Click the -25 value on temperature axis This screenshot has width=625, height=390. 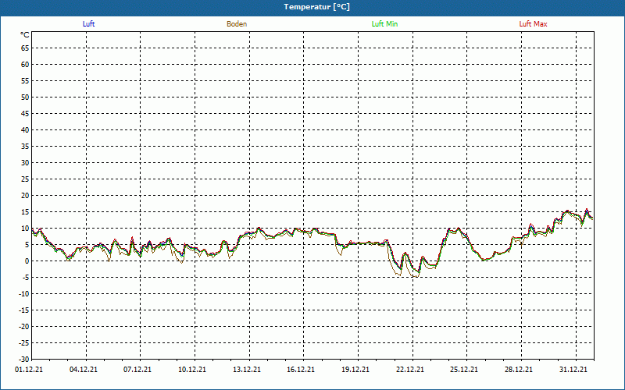24,342
